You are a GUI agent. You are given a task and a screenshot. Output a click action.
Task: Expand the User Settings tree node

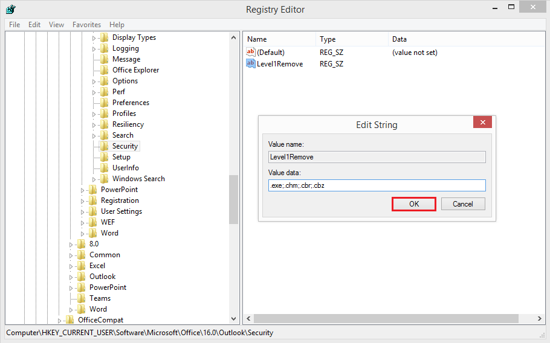pos(82,211)
